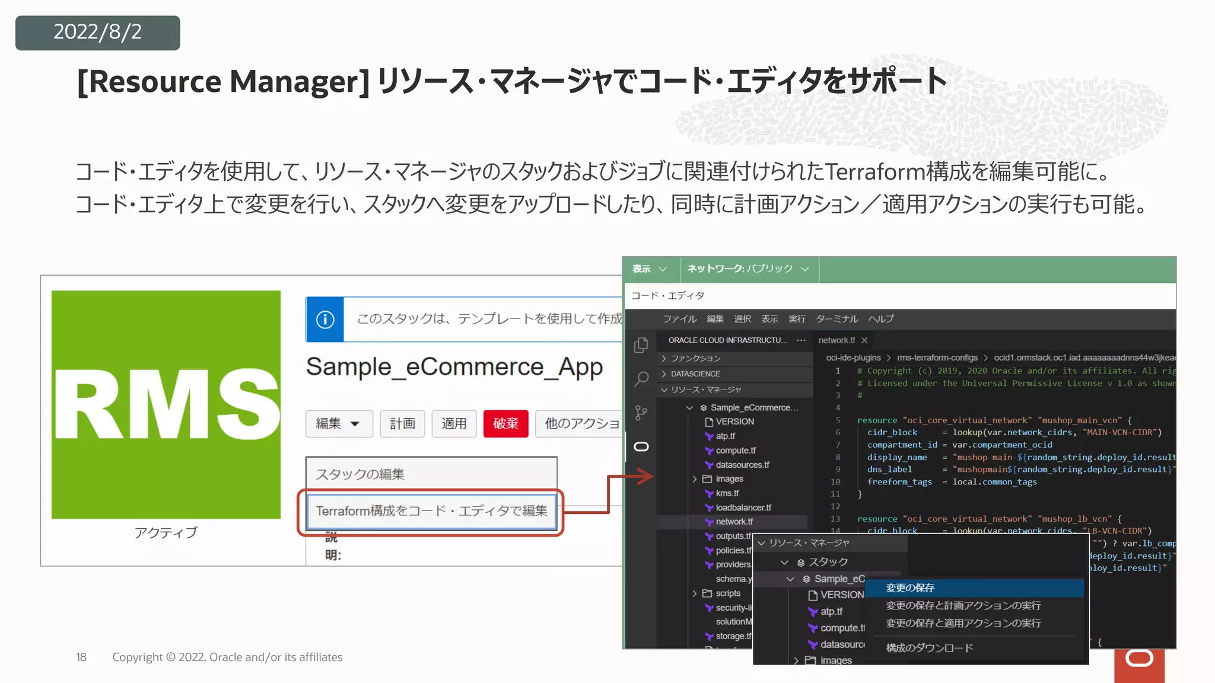
Task: Open the more actions ellipsis in explorer header
Action: coord(801,340)
